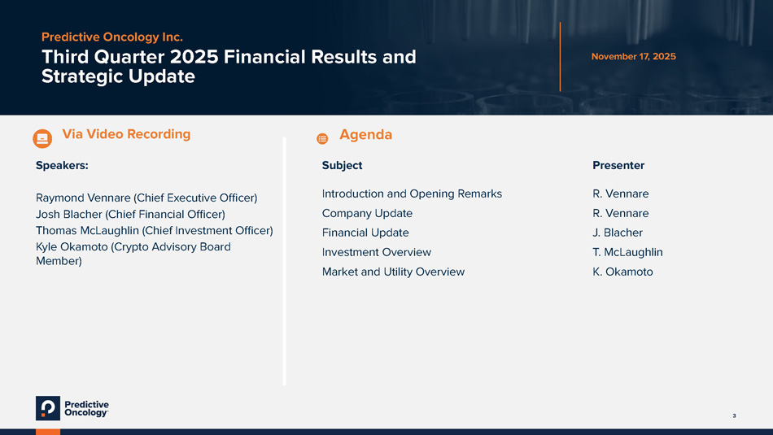Image resolution: width=773 pixels, height=435 pixels.
Task: Click the Predictive Oncology Inc. header text
Action: click(112, 37)
